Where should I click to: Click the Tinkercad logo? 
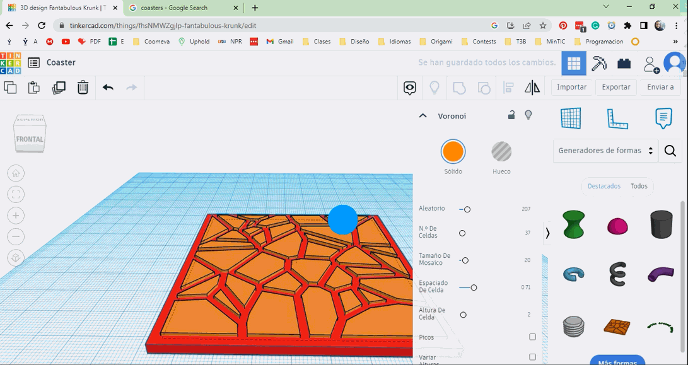pyautogui.click(x=11, y=63)
